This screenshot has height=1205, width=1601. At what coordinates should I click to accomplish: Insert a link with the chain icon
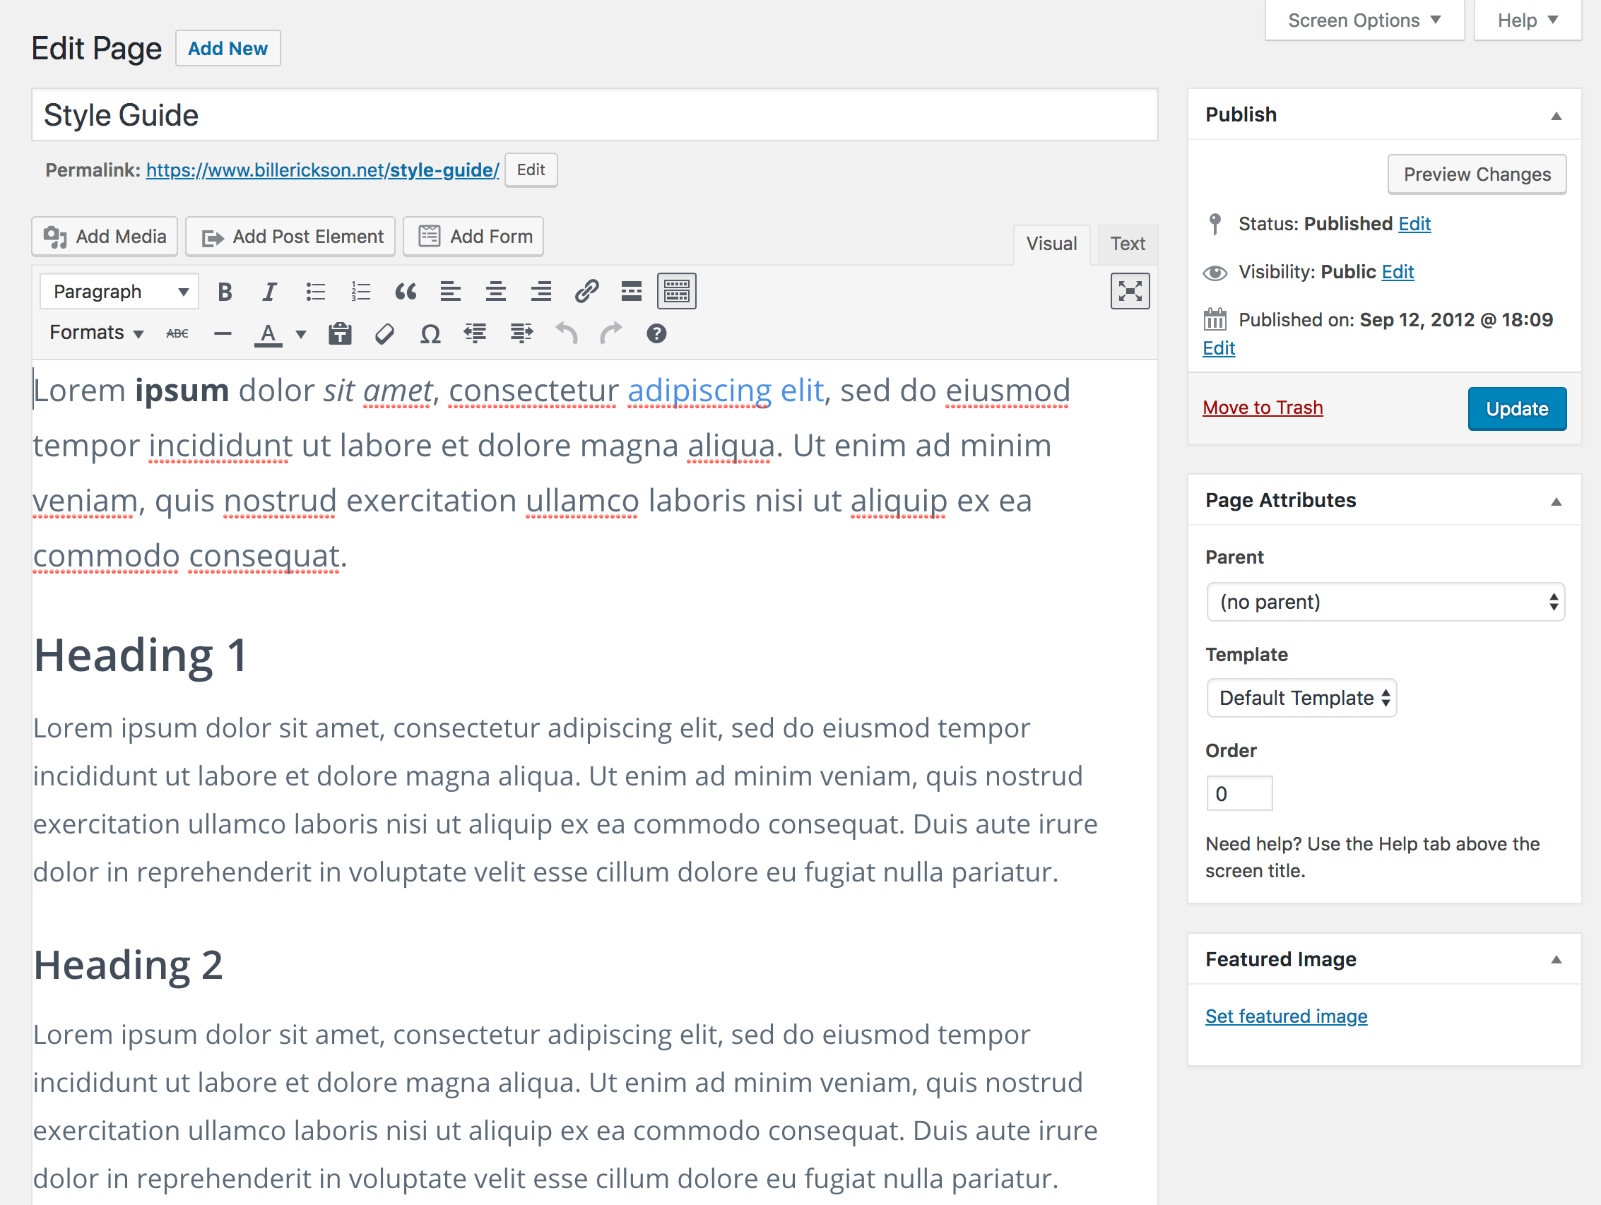point(586,292)
